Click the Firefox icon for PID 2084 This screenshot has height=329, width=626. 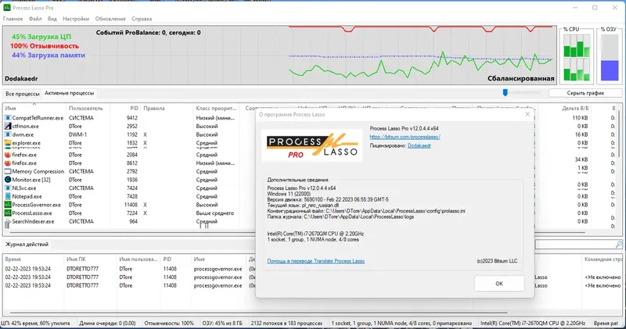[x=8, y=155]
